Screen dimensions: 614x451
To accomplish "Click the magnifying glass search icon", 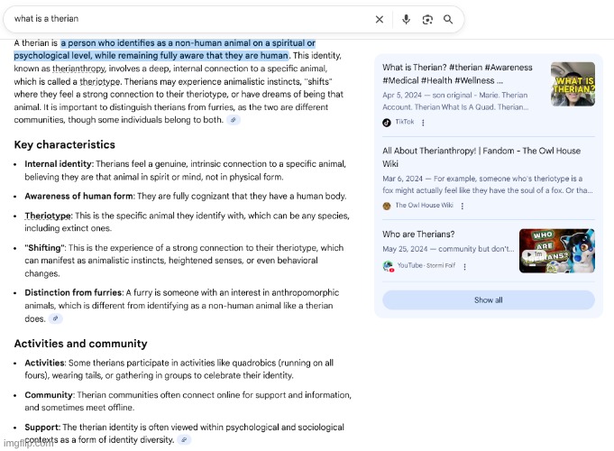I will pyautogui.click(x=449, y=19).
